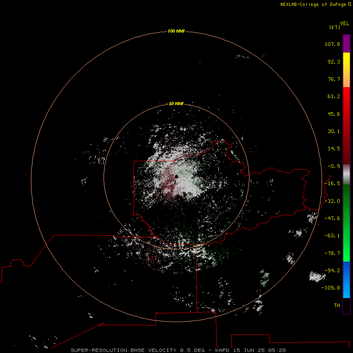353x353 pixels.
Task: Click the purple segment of the velocity color bar
Action: click(x=346, y=44)
